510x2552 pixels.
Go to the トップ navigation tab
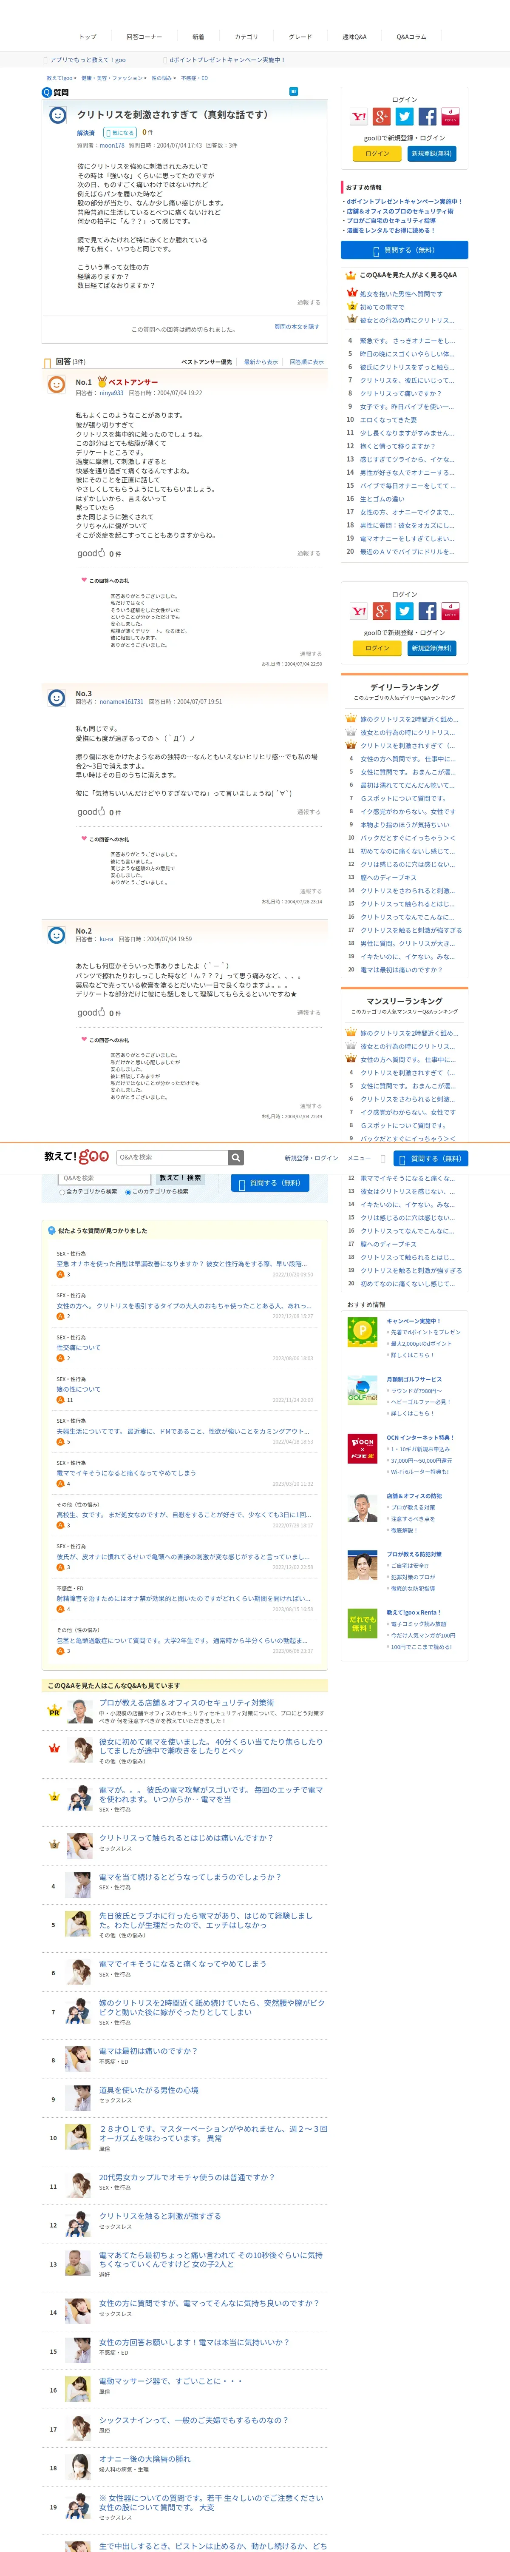click(x=87, y=37)
